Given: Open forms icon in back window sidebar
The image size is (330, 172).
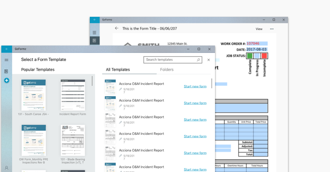Looking at the screenshot, I should (x=94, y=41).
